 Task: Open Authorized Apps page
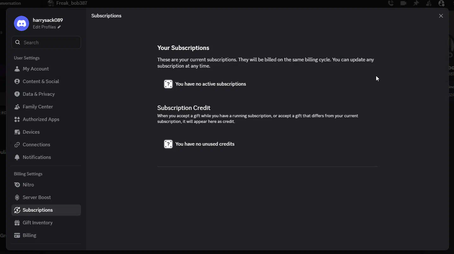pyautogui.click(x=41, y=119)
